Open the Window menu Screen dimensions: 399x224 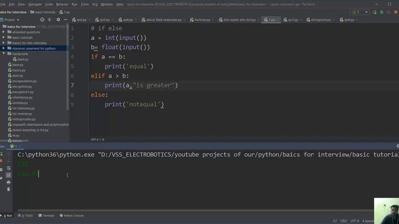pos(107,4)
